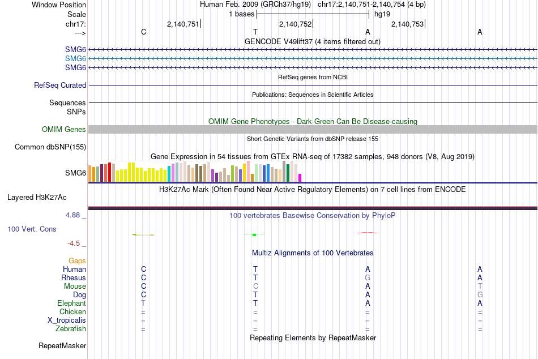538x359 pixels.
Task: Select the Rhesus species row label
Action: (x=74, y=277)
